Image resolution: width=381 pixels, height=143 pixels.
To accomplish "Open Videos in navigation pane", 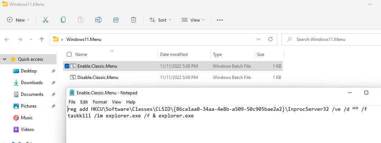I will click(27, 129).
